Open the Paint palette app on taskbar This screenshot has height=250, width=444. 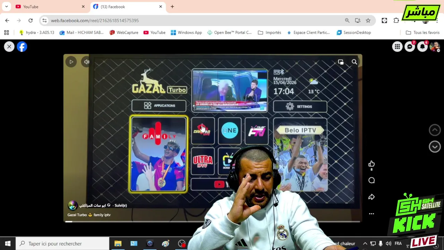pyautogui.click(x=165, y=244)
